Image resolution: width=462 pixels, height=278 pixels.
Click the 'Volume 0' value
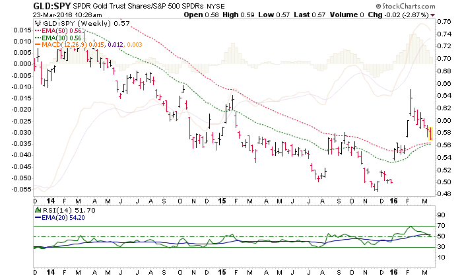346,15
